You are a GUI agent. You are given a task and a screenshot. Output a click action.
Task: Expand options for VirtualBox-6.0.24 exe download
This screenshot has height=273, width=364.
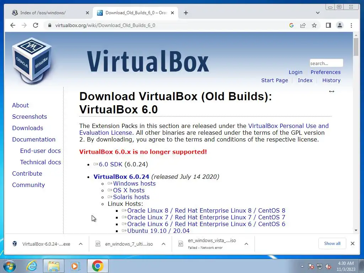81,244
